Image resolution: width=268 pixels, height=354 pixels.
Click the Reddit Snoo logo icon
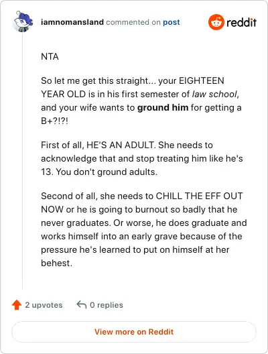[216, 22]
